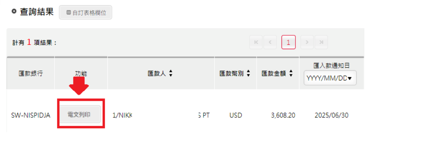Select the 1/NIKK remitter cell
Screen dimensions: 423x145
tap(122, 116)
